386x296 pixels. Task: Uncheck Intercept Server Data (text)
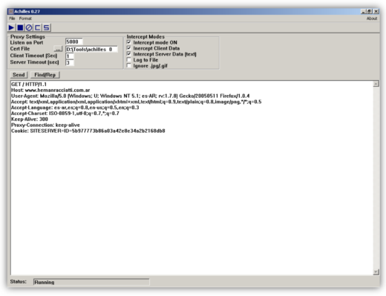click(128, 53)
